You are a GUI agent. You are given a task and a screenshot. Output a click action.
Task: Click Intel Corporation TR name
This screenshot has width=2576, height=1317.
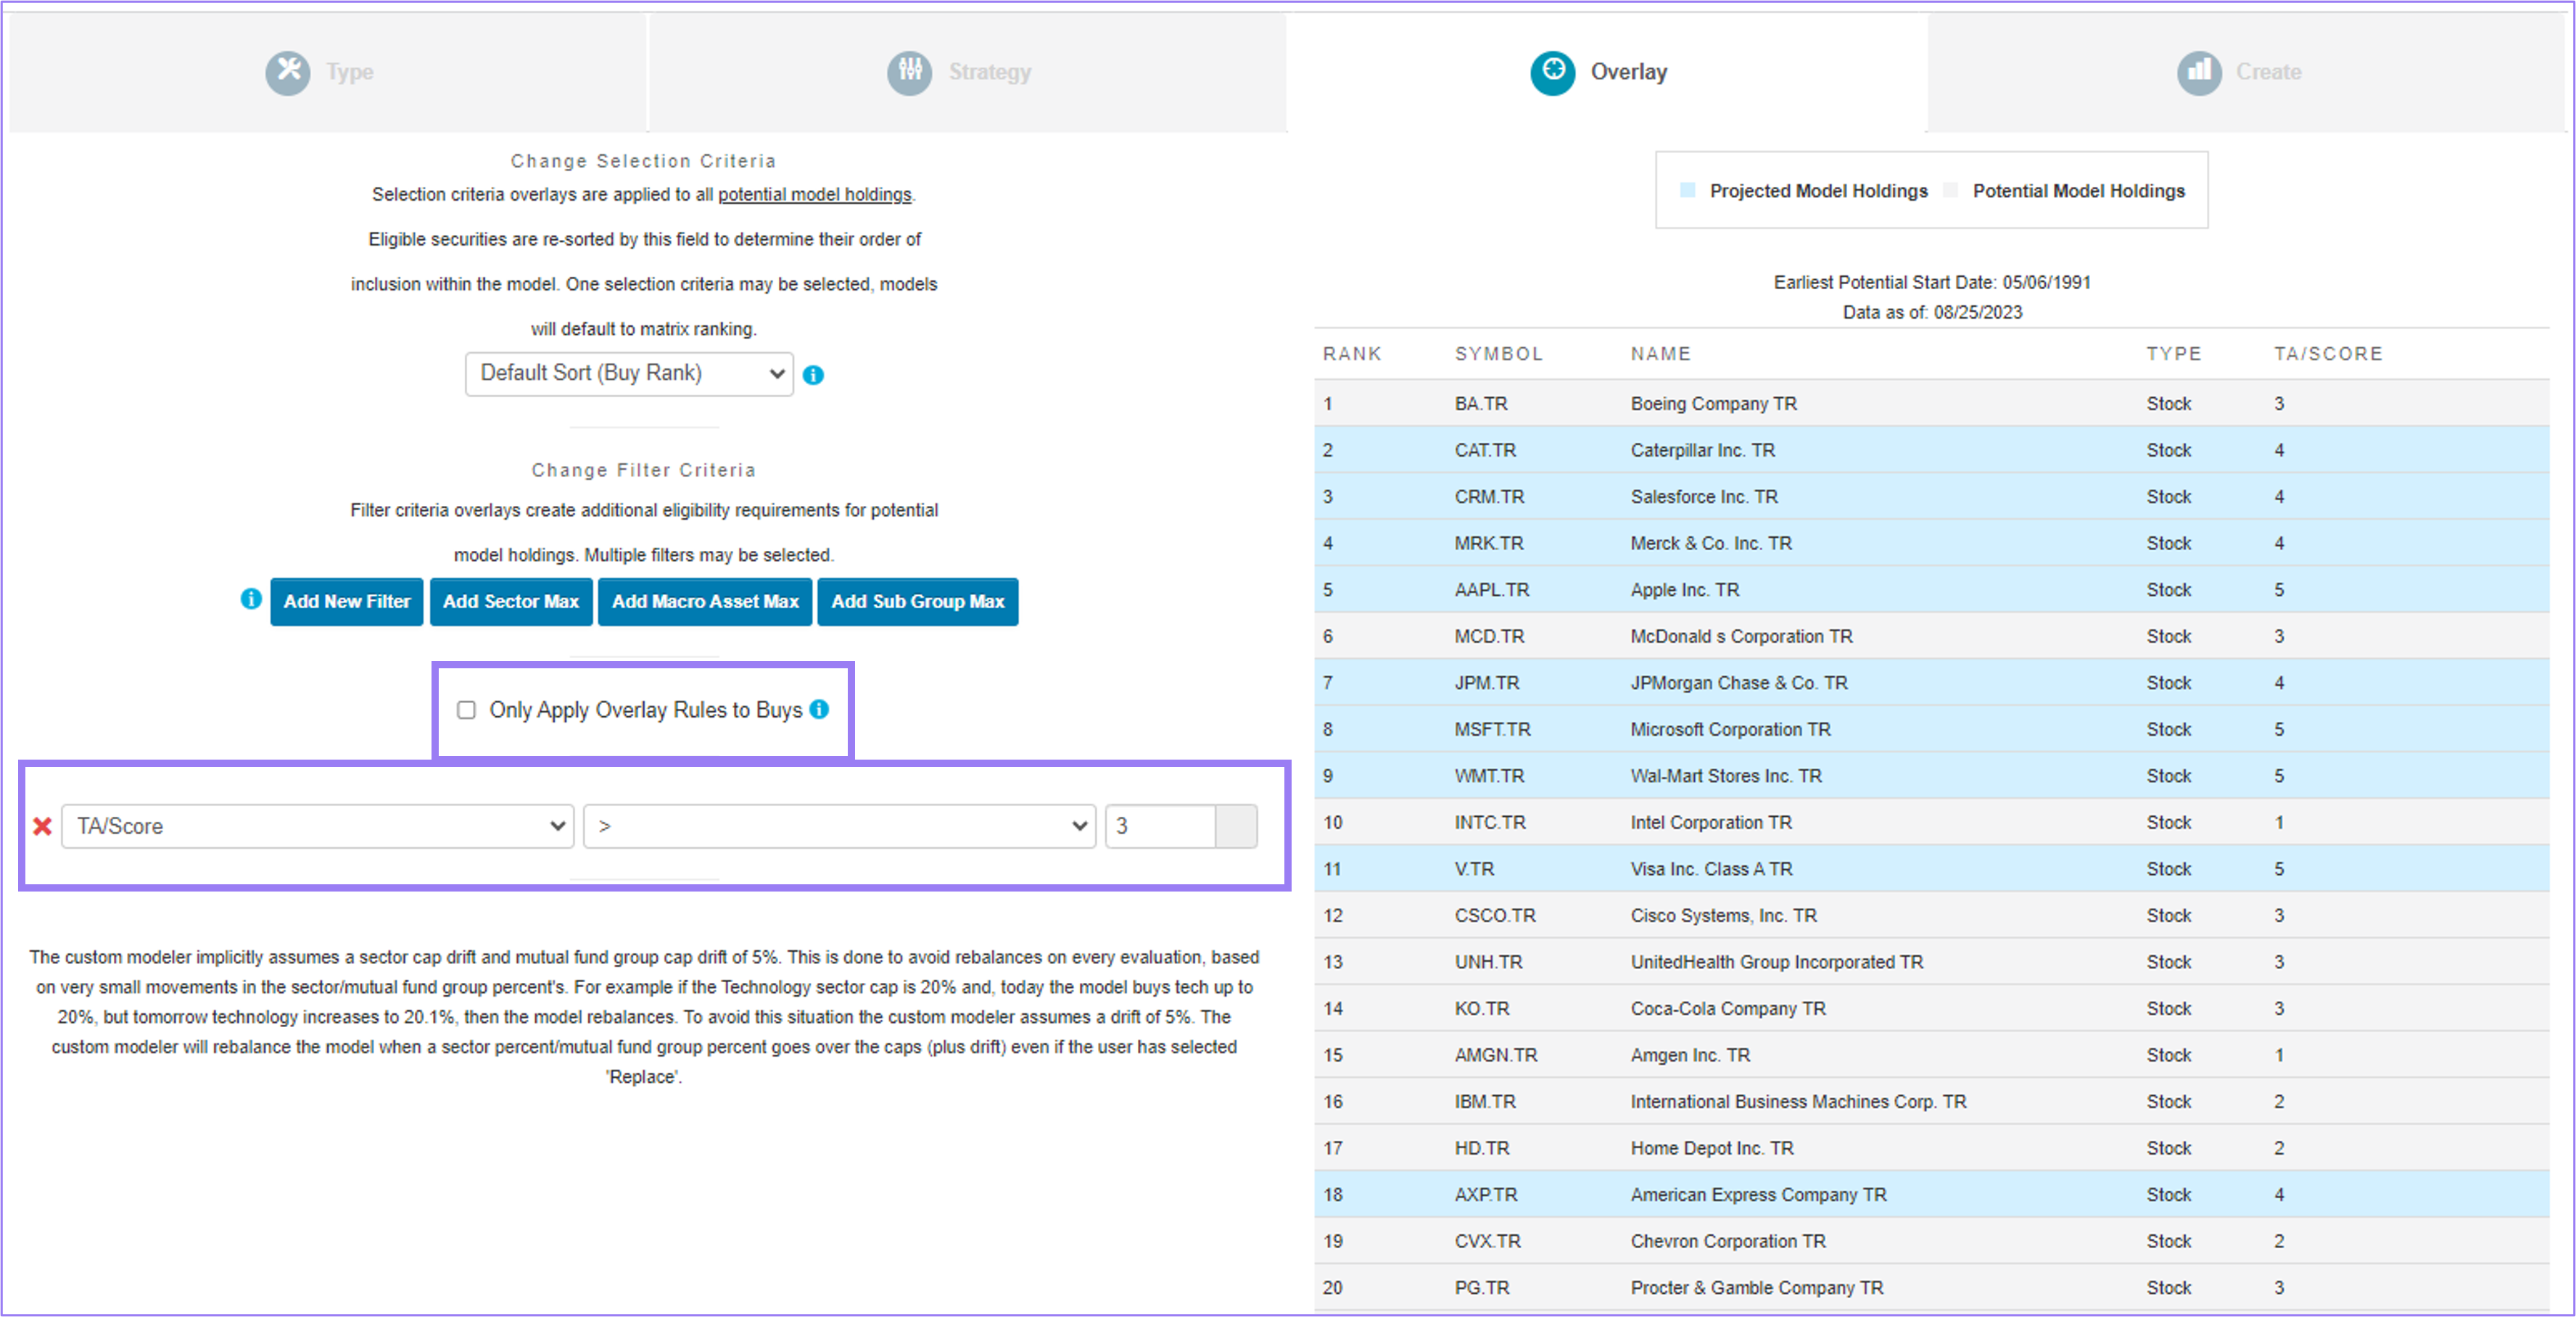[x=1711, y=823]
